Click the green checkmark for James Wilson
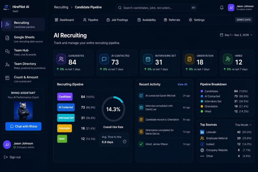258x172 pixels. pos(141,144)
